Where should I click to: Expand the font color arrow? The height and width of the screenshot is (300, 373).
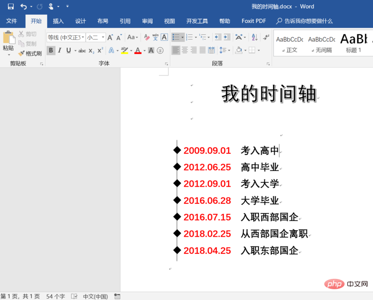[x=144, y=50]
